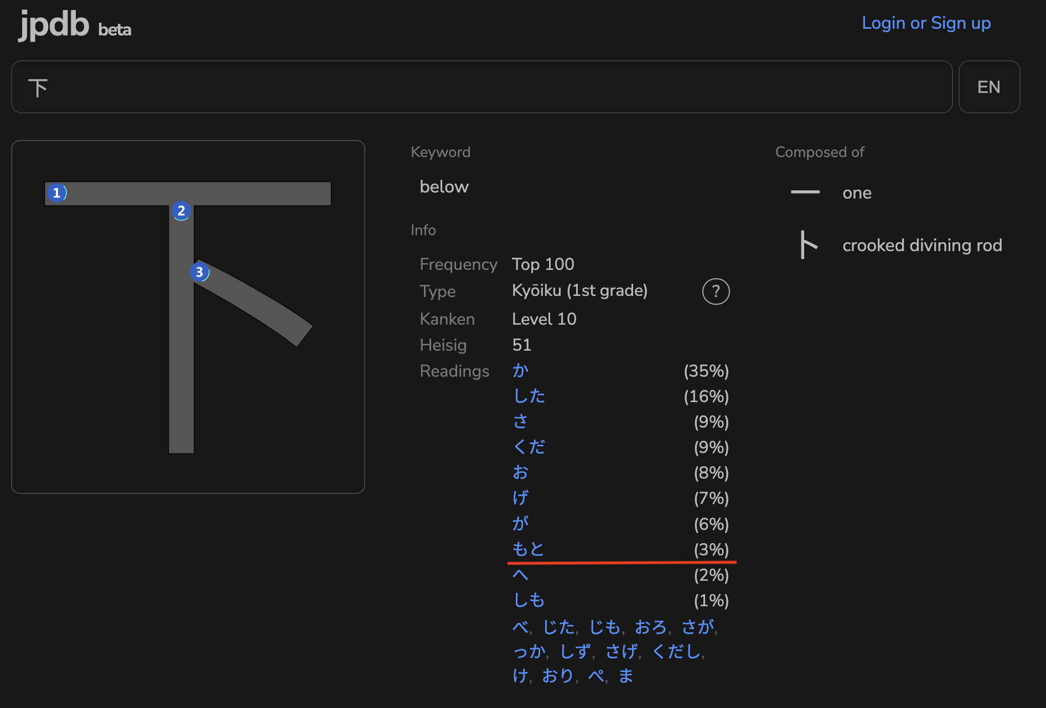Viewport: 1046px width, 708px height.
Task: Click the 'crooked divining rod' component label
Action: coord(922,245)
